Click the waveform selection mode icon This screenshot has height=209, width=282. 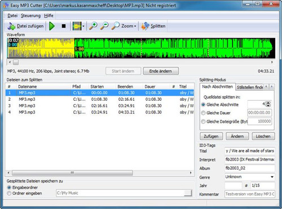pos(77,26)
